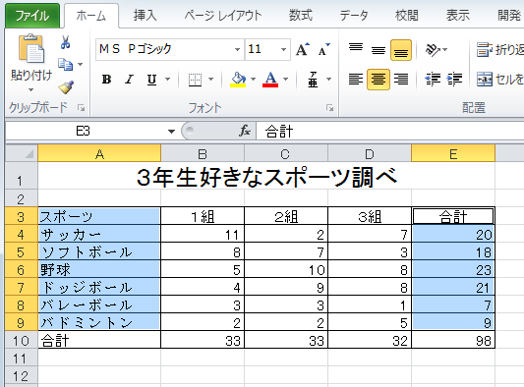The width and height of the screenshot is (524, 387).
Task: Click cell containing バドミントン
Action: point(99,322)
